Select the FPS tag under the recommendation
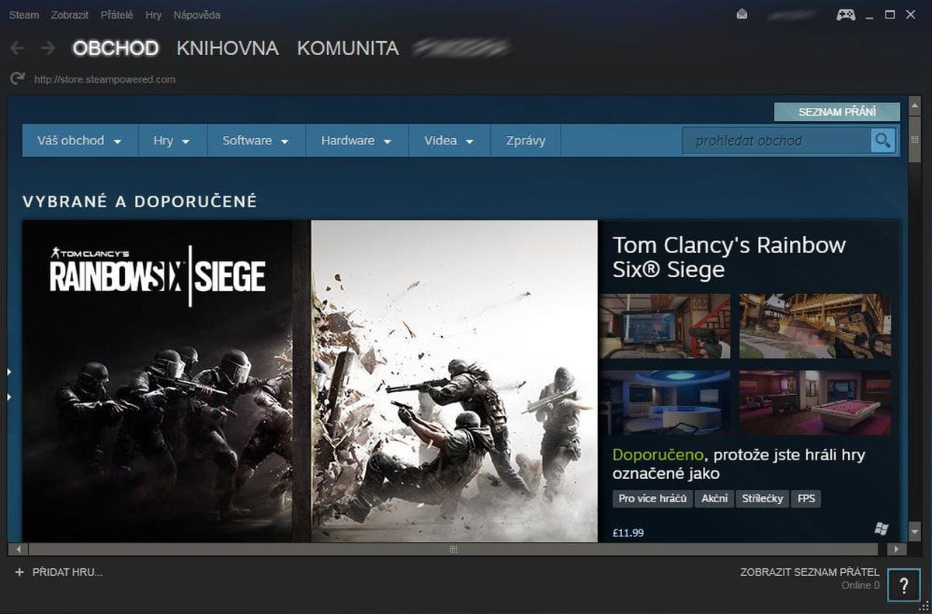Screen dimensions: 932x614 click(x=805, y=498)
